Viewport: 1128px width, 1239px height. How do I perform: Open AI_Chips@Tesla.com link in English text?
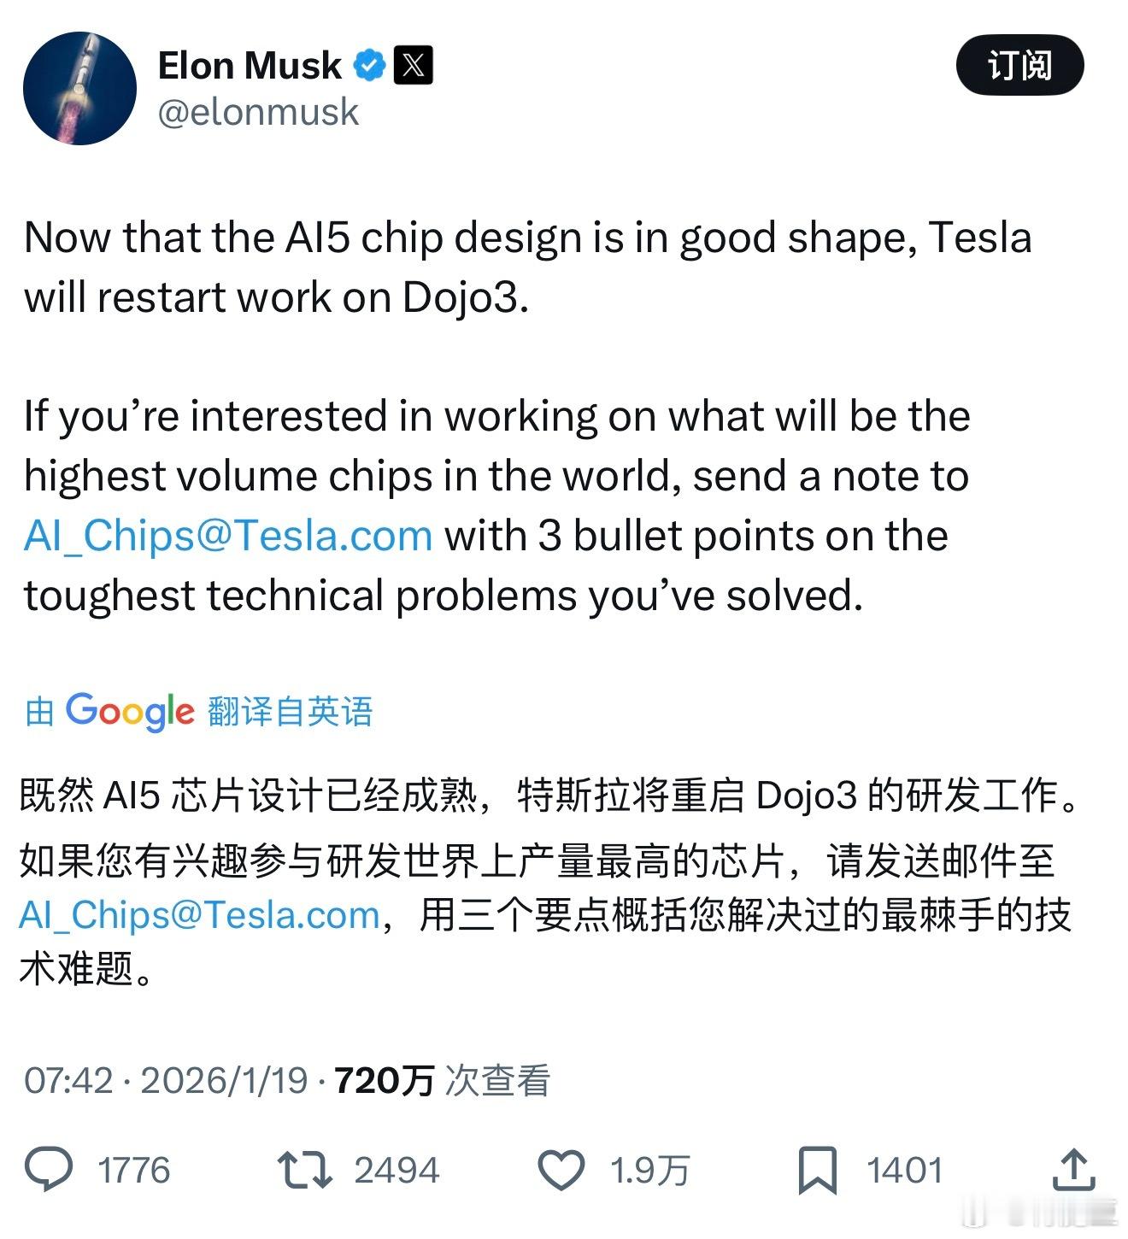(228, 536)
